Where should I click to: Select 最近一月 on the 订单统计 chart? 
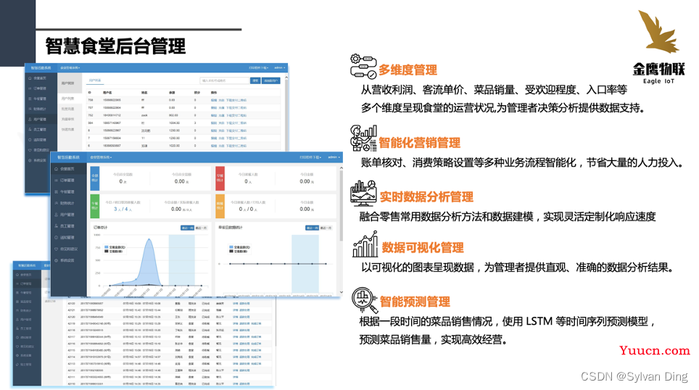pos(201,228)
